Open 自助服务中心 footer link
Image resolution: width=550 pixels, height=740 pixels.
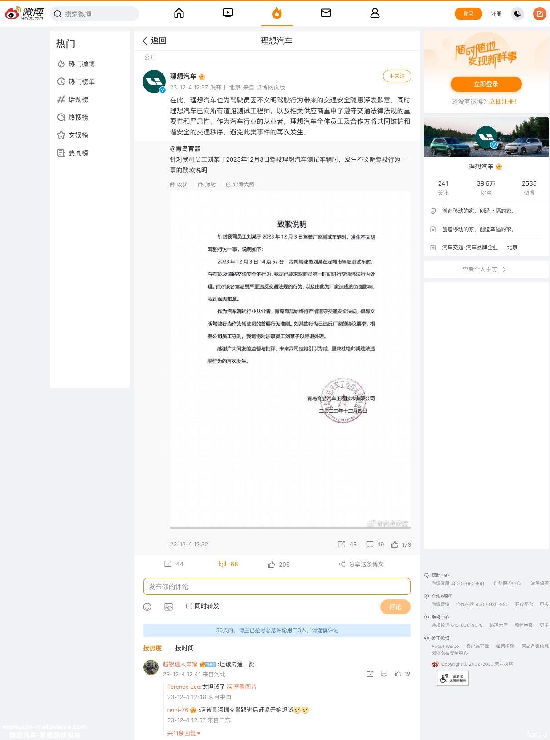tap(507, 583)
